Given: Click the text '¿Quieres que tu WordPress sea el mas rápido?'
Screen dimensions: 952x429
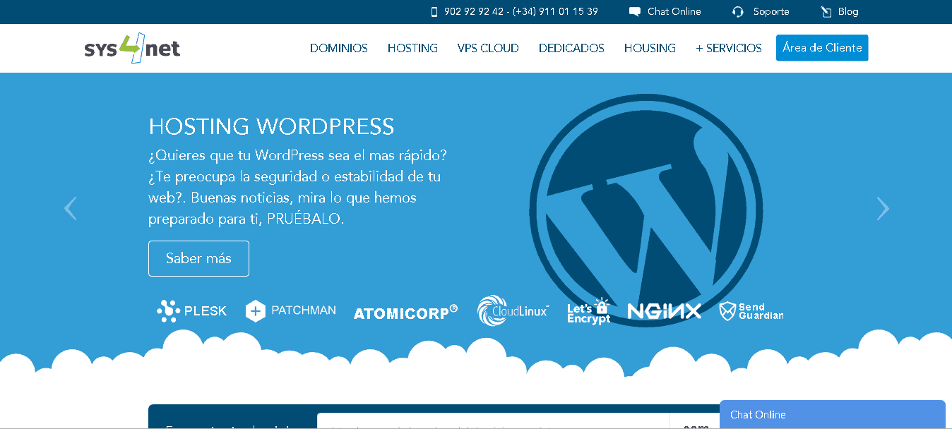Looking at the screenshot, I should point(297,155).
